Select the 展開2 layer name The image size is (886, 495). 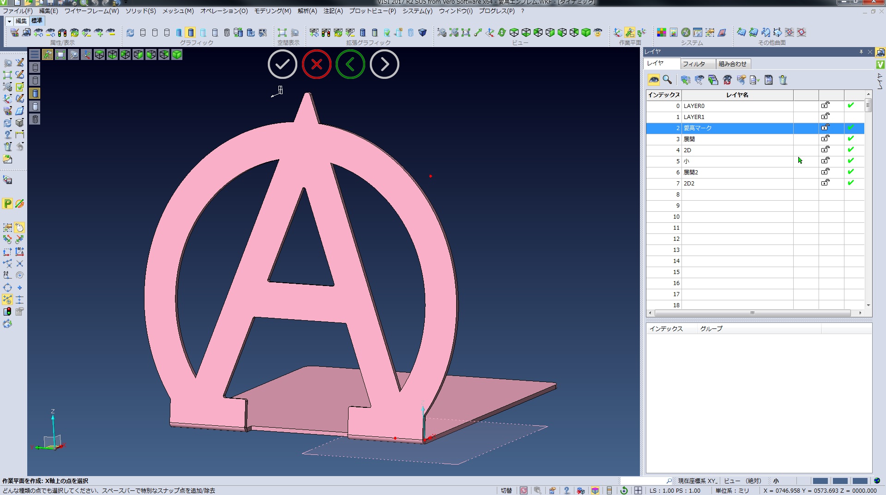pyautogui.click(x=691, y=173)
